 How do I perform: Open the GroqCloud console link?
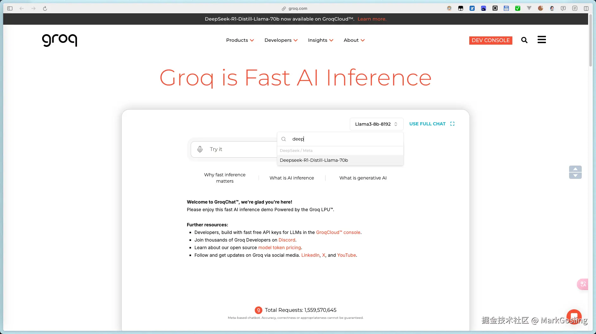(x=338, y=232)
